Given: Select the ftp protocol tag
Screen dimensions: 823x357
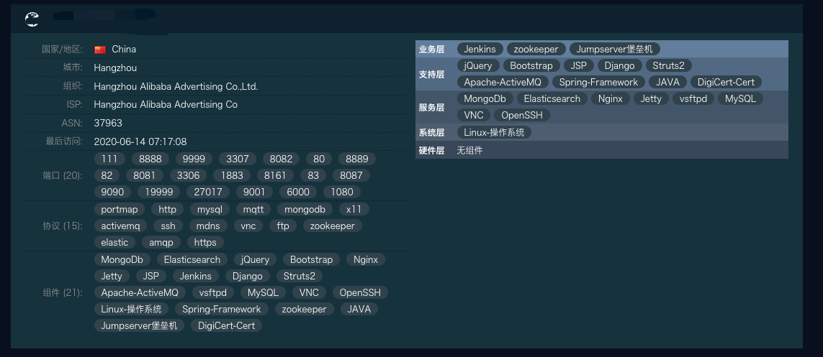Looking at the screenshot, I should point(283,226).
